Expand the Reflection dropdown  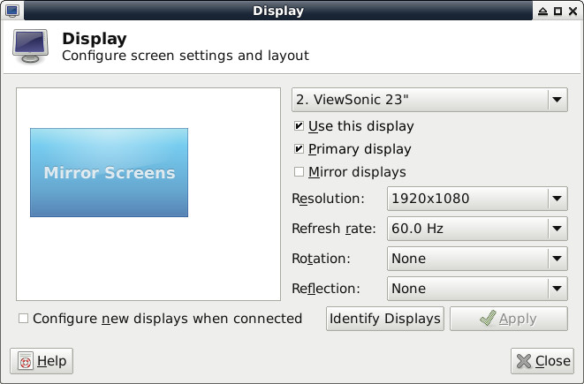click(476, 289)
